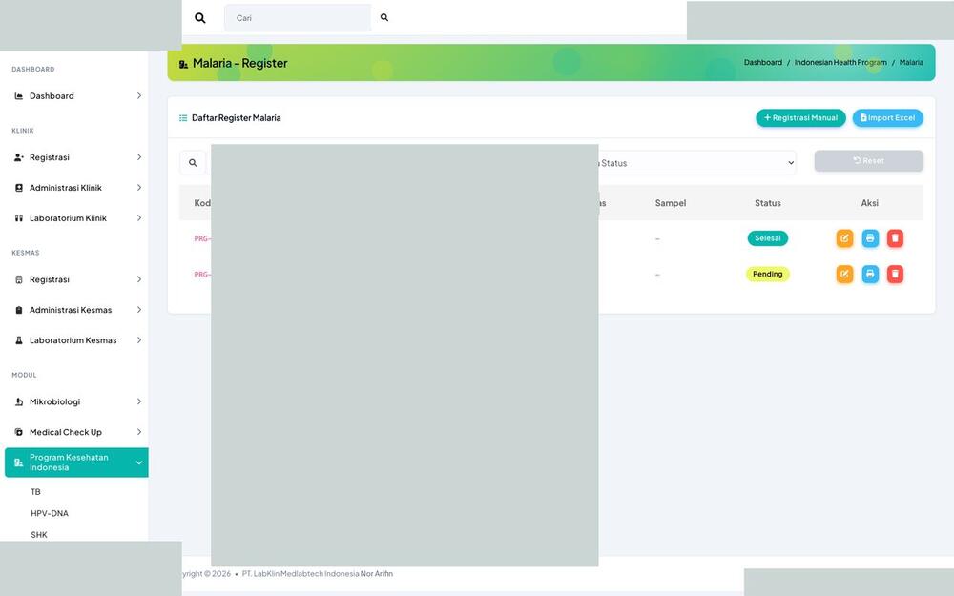Click the Mikrobiologi microscope icon
The height and width of the screenshot is (596, 954).
[19, 402]
